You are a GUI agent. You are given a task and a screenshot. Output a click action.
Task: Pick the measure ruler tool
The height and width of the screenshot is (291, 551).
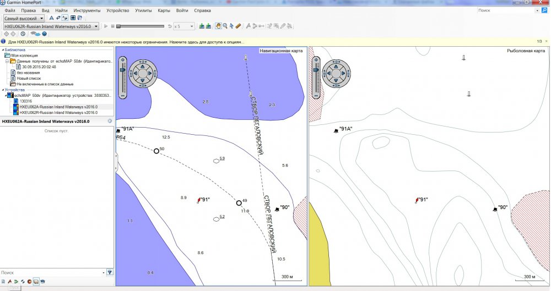(238, 26)
